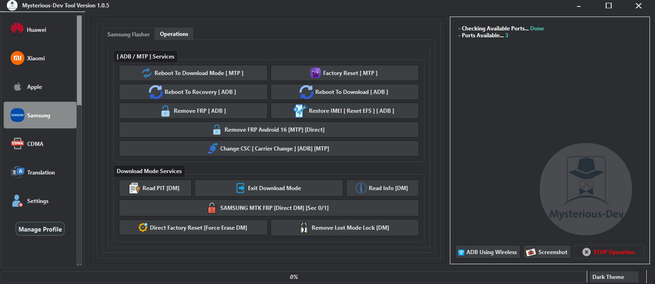Click the 0% progress bar
The height and width of the screenshot is (284, 655).
pyautogui.click(x=294, y=277)
